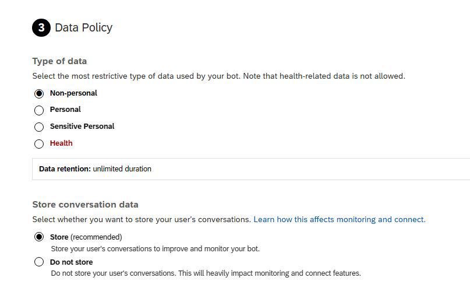Enable the Store (recommended) radio button
This screenshot has height=288, width=470.
pyautogui.click(x=39, y=237)
